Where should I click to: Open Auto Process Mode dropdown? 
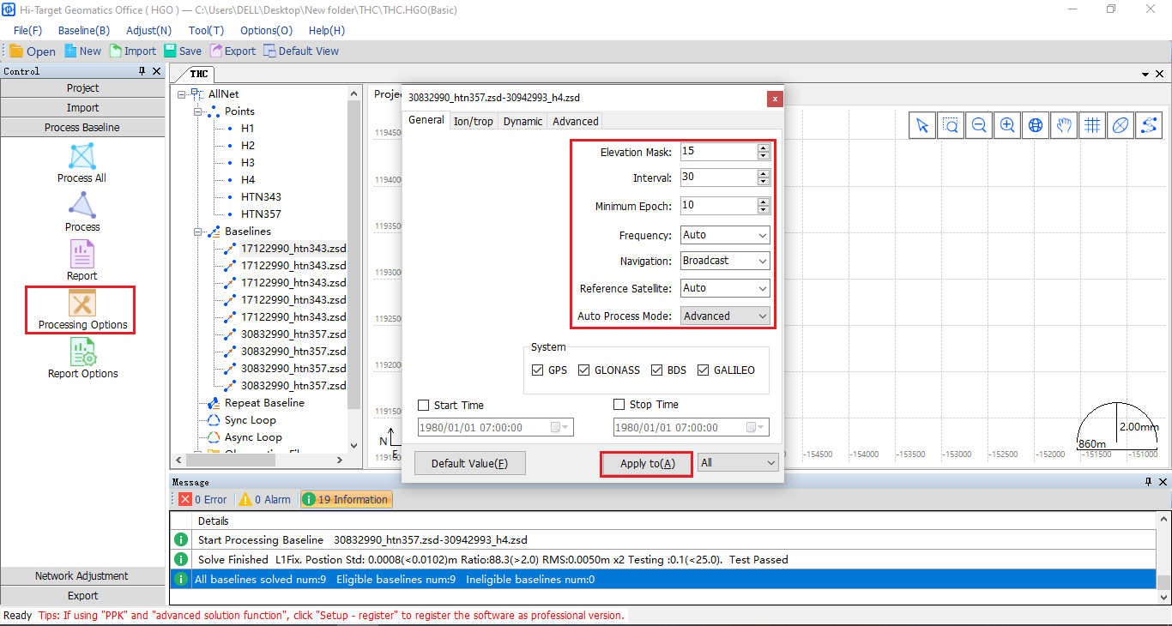(x=725, y=316)
